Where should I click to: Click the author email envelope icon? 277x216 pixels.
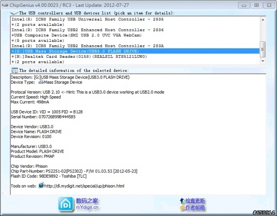[182, 208]
